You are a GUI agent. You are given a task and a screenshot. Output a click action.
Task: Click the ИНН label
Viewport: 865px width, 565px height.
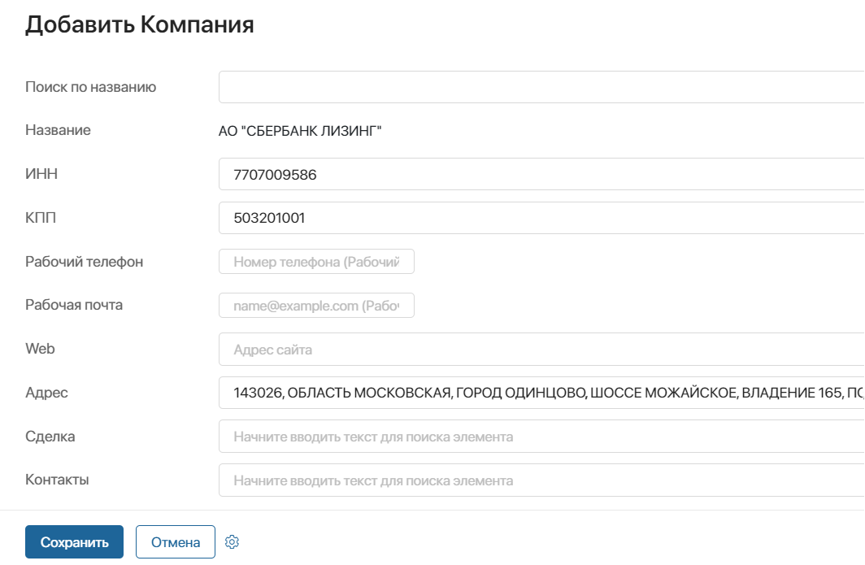[41, 174]
